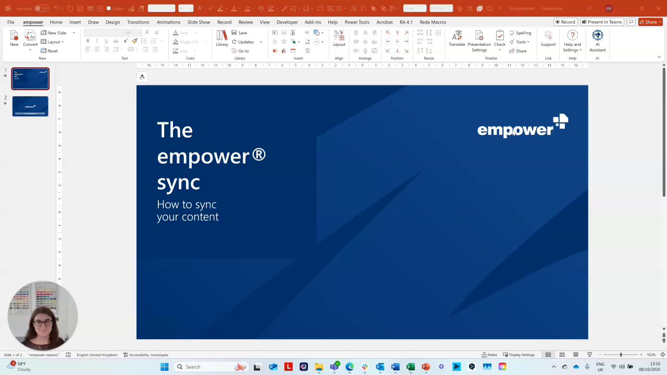Expand the New Slide dropdown arrow
The width and height of the screenshot is (667, 375).
pos(73,33)
